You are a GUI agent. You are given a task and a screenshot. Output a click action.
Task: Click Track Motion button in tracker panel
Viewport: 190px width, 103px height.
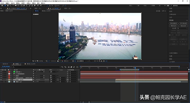174,26
